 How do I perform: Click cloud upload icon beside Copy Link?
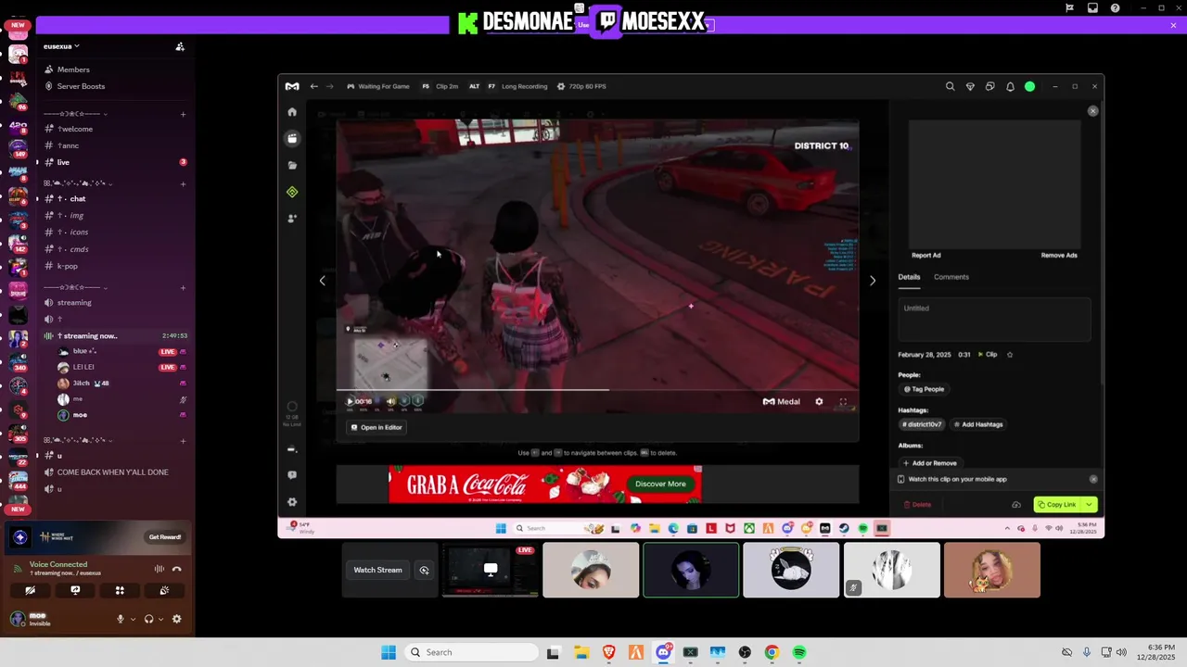coord(1016,505)
